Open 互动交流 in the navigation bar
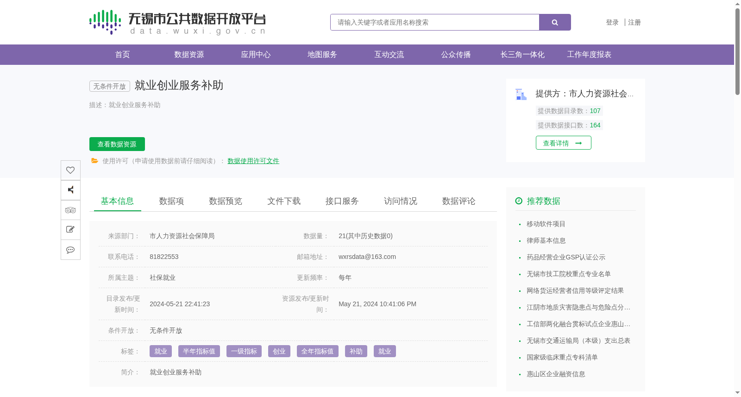This screenshot has width=741, height=397. pyautogui.click(x=389, y=55)
